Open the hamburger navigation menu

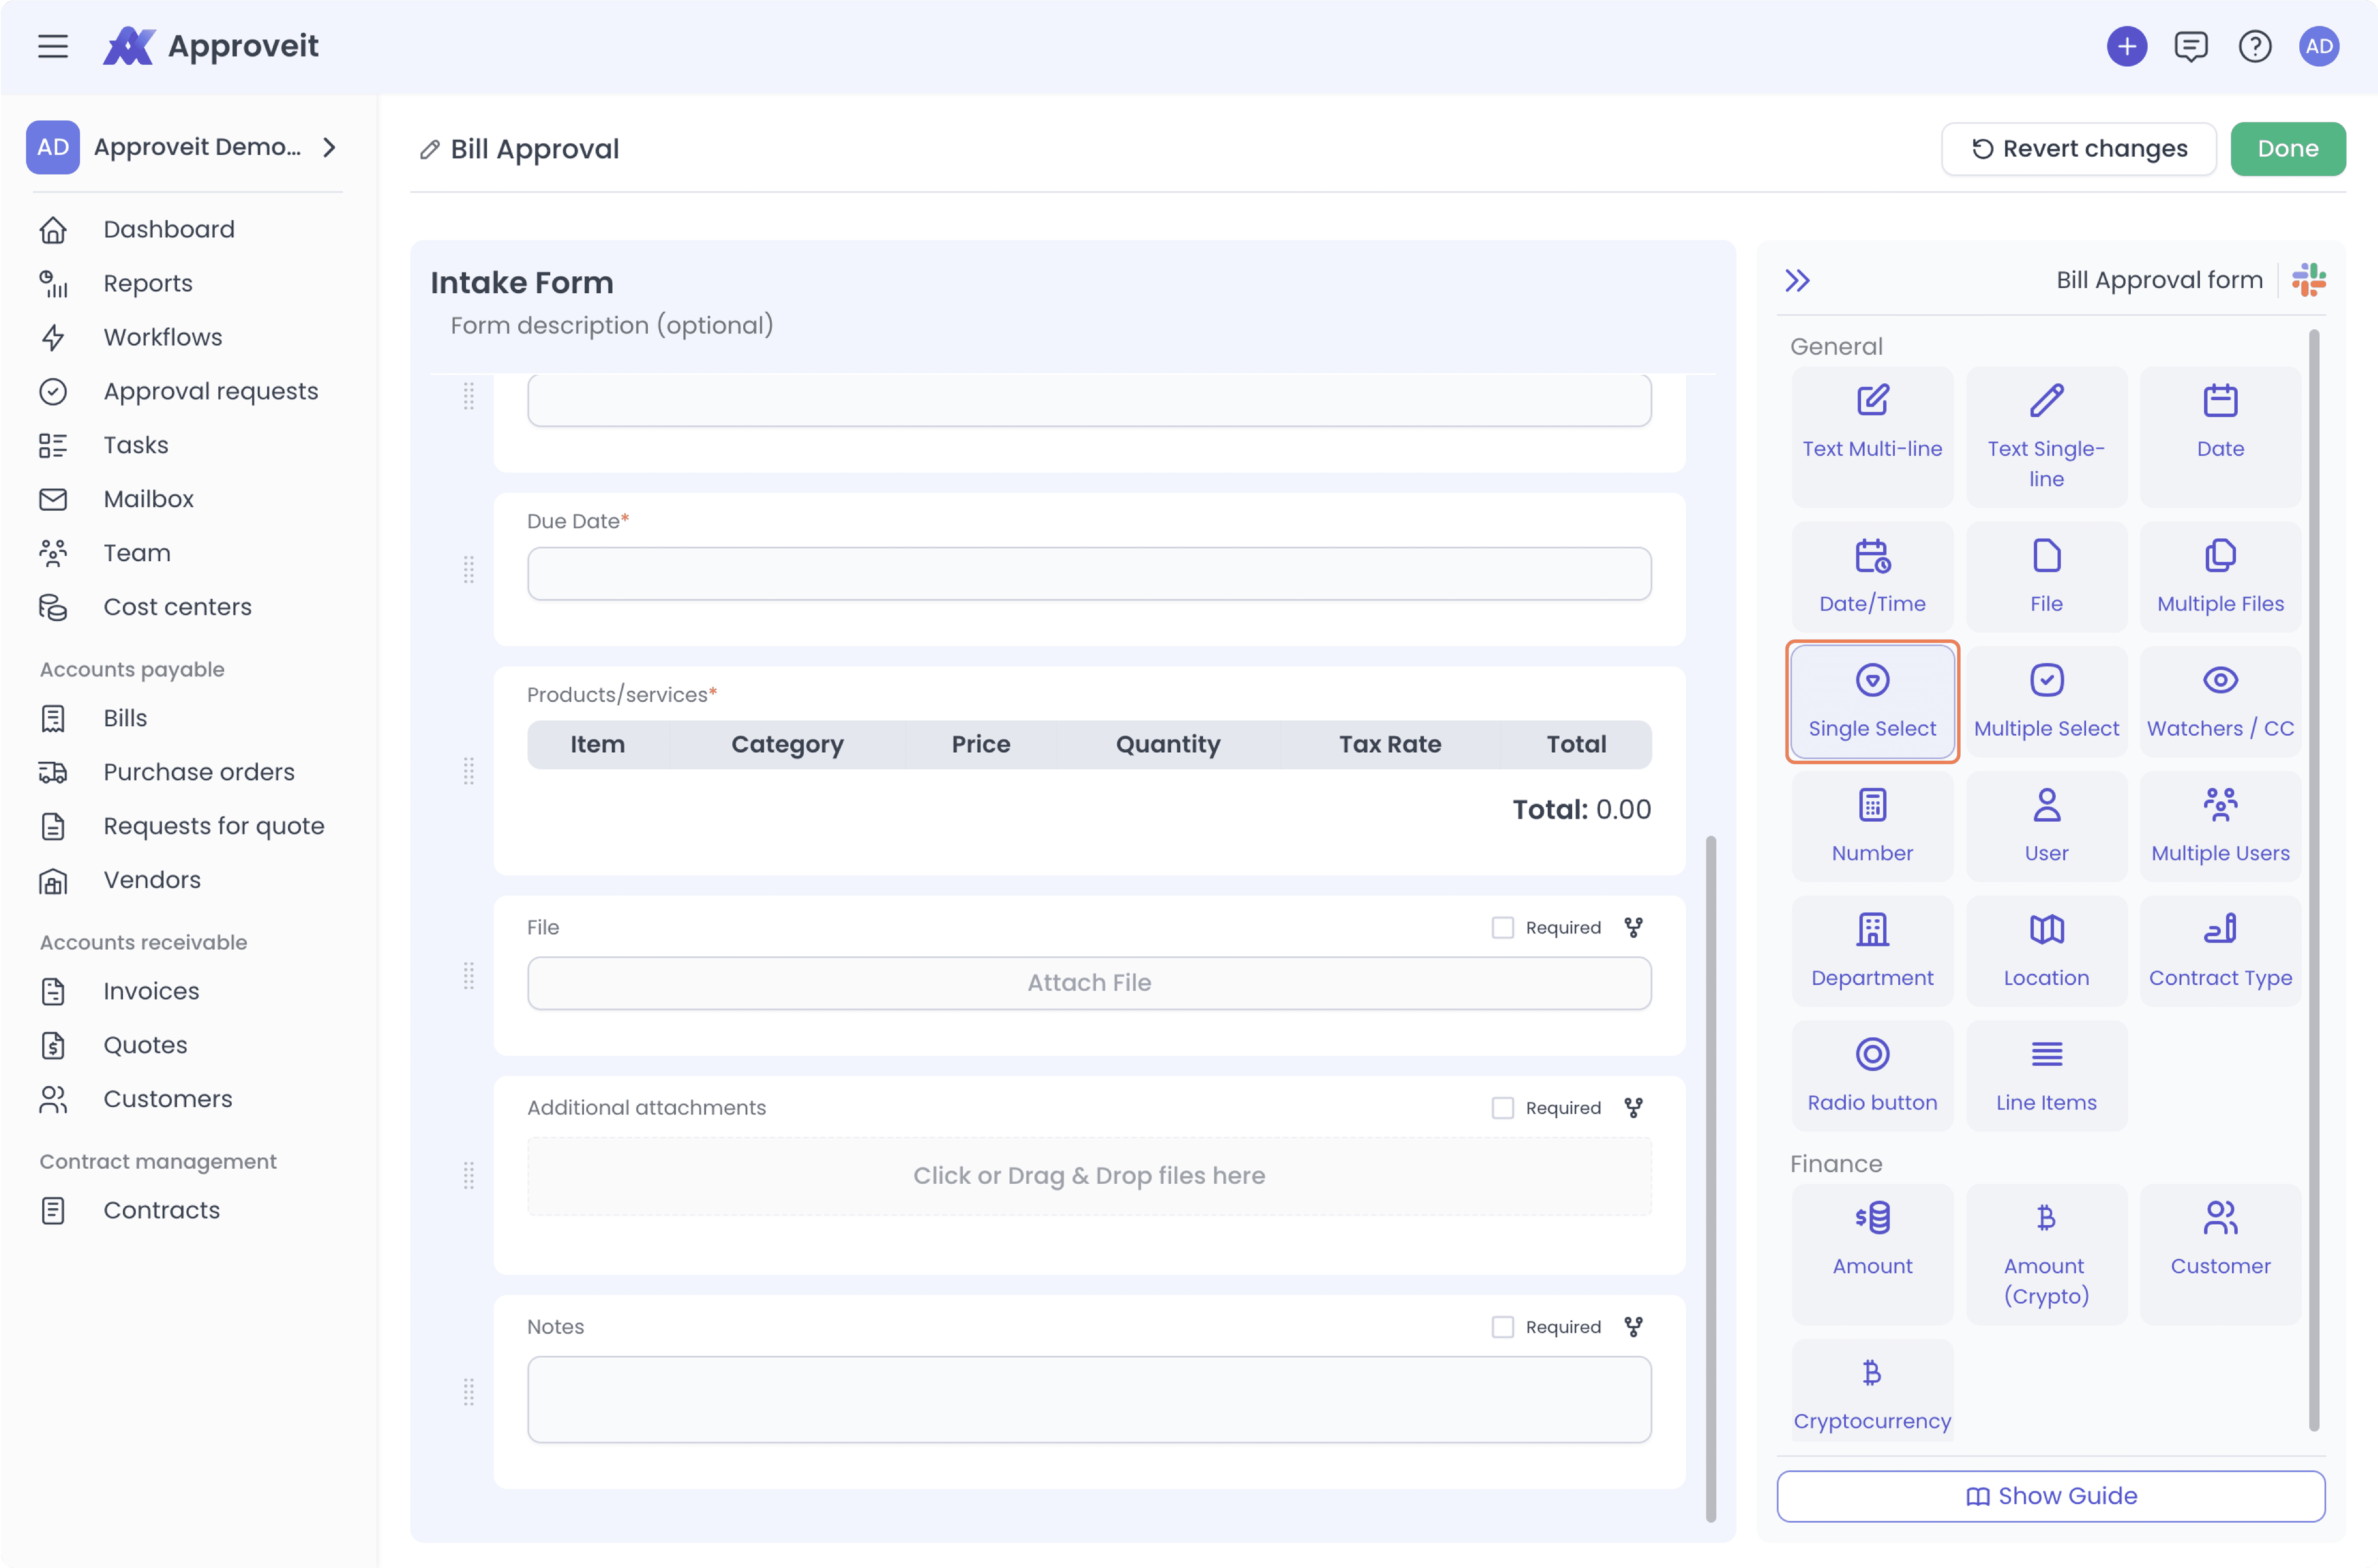click(53, 46)
